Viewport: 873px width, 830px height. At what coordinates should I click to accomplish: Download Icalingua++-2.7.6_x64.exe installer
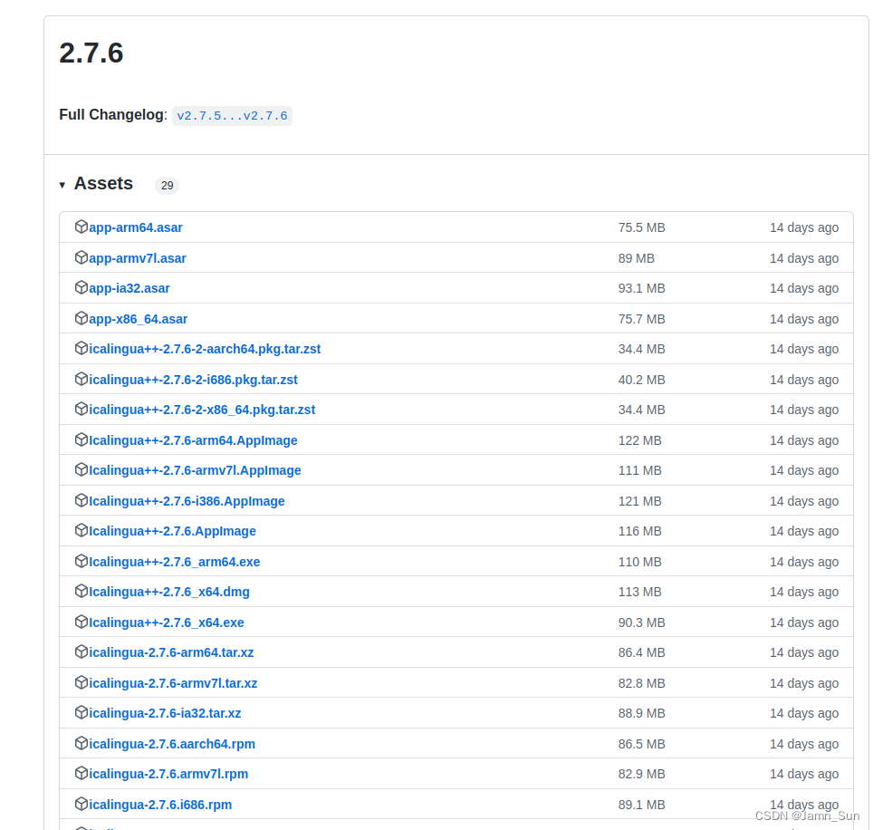click(167, 622)
